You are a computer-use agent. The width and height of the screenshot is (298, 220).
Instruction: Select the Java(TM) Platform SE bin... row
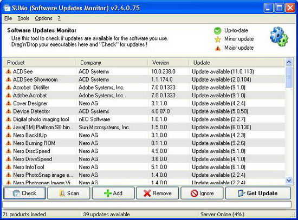coord(144,127)
